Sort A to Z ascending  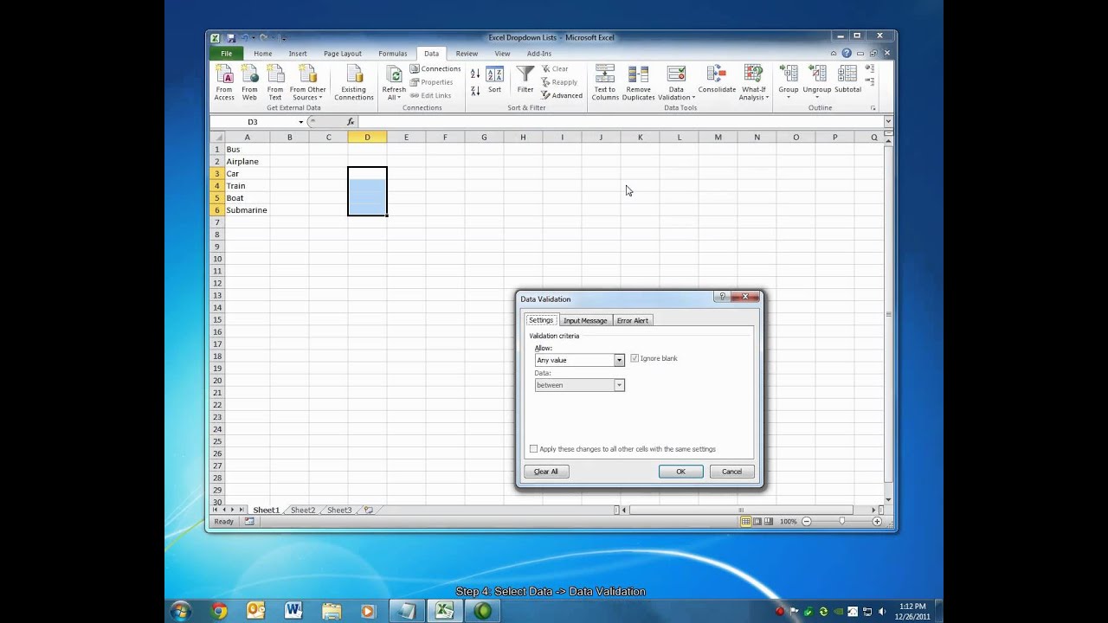pos(475,74)
